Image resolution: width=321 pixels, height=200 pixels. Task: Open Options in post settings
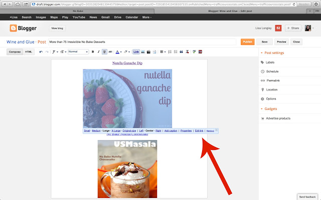[268, 99]
